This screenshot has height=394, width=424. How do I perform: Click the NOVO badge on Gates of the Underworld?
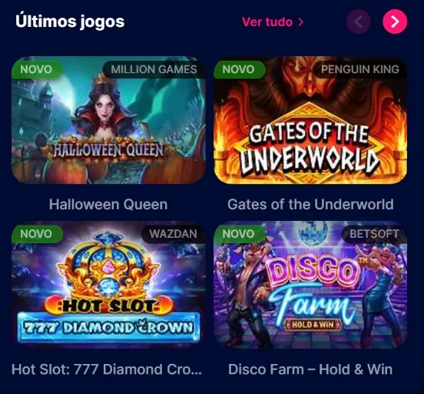(x=239, y=69)
